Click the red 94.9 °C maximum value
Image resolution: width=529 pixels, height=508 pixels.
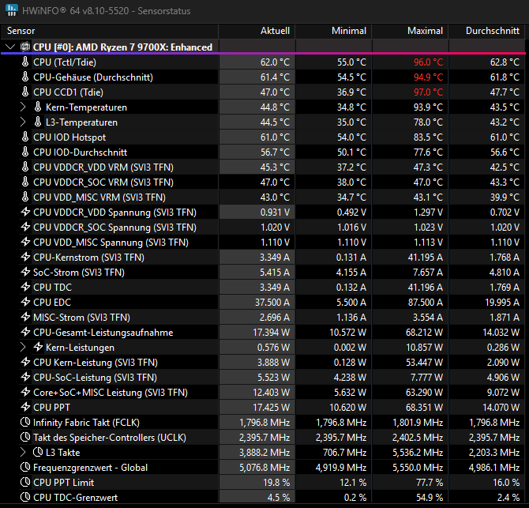pos(428,77)
